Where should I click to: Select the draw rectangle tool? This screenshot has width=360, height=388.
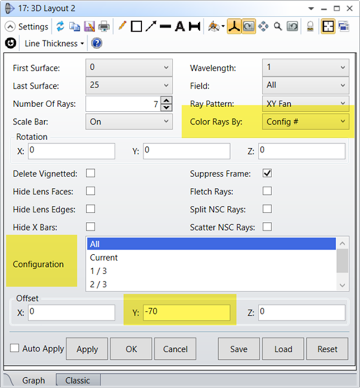tap(136, 27)
